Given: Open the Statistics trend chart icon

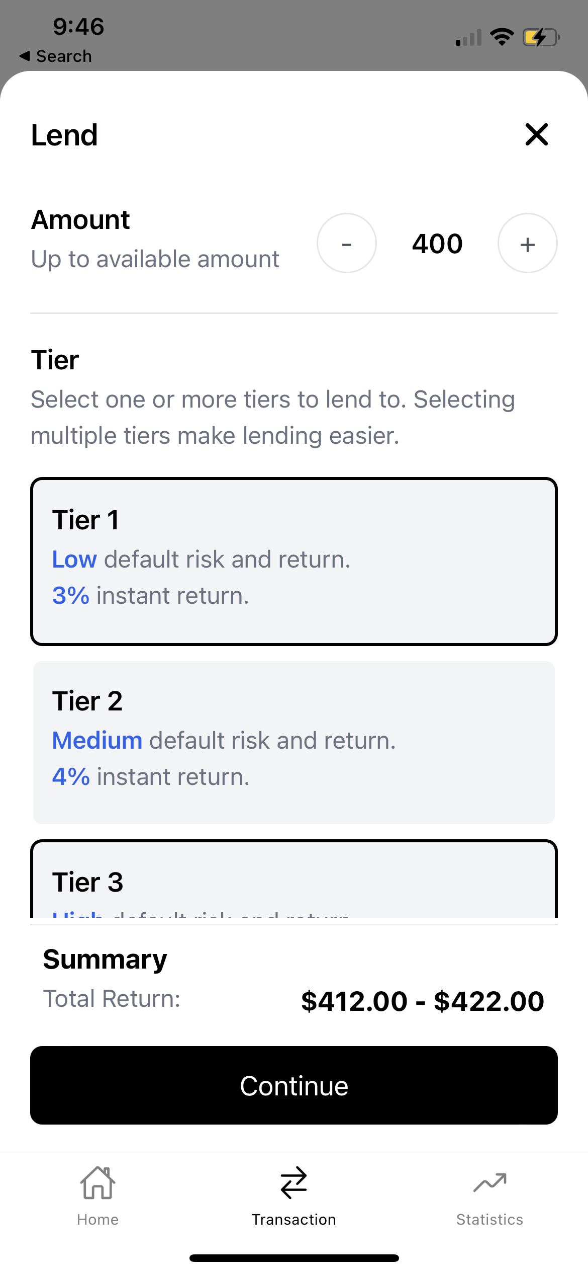Looking at the screenshot, I should coord(489,1182).
